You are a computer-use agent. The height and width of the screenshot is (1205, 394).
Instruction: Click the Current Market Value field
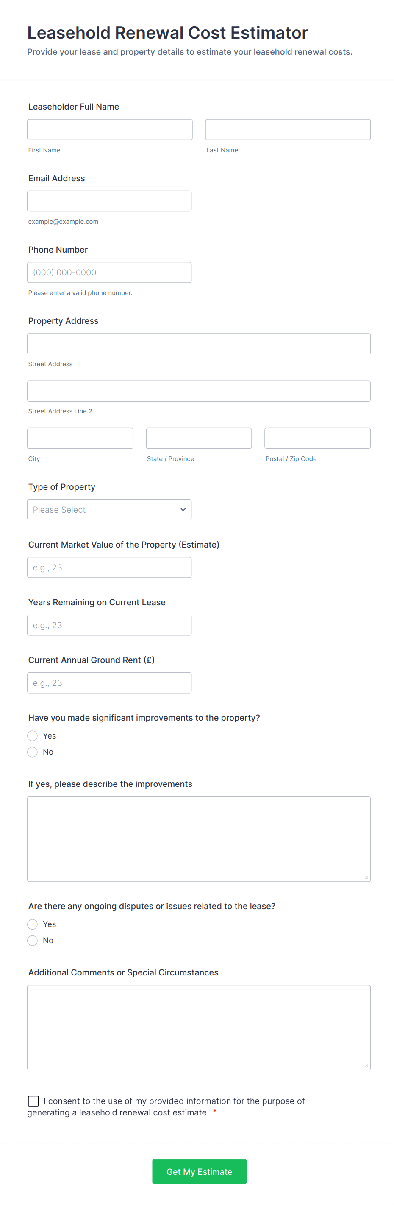pyautogui.click(x=109, y=567)
